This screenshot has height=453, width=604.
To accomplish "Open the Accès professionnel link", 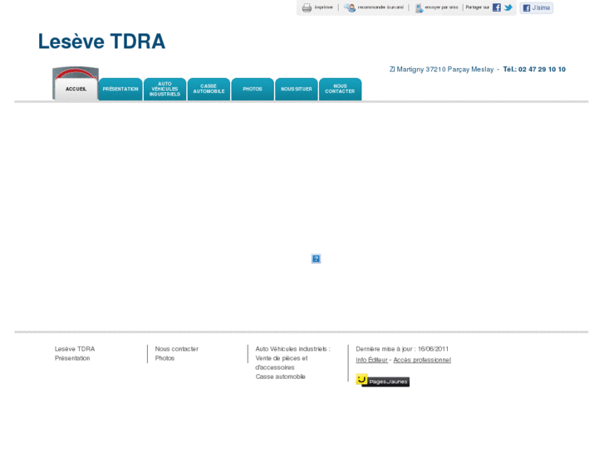I will coord(422,360).
